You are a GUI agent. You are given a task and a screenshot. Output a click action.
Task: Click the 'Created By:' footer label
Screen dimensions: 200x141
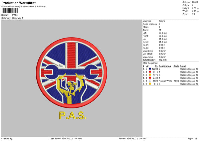click(x=7, y=139)
